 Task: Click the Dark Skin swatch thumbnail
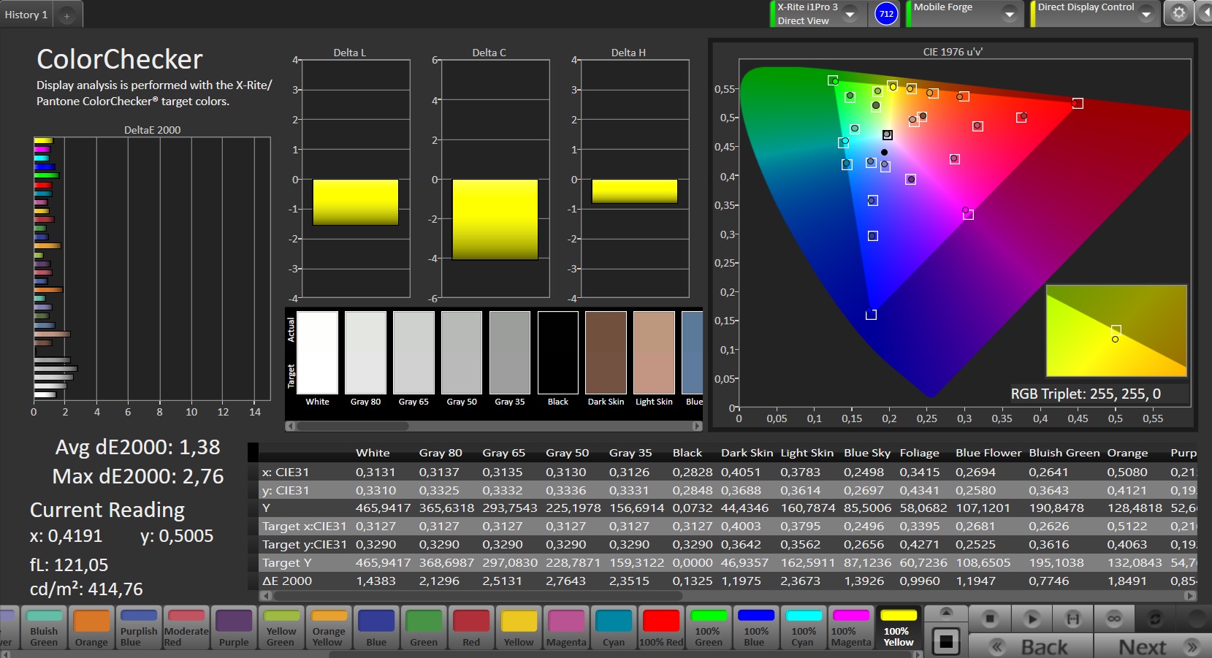point(606,353)
